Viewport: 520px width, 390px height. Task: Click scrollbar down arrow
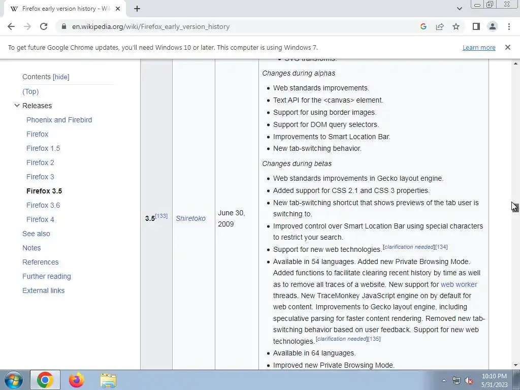[x=515, y=366]
